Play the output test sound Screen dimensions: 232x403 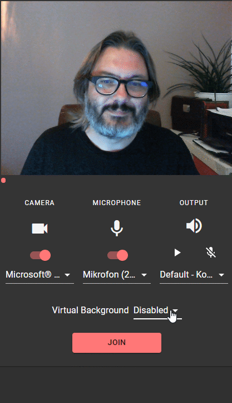177,253
